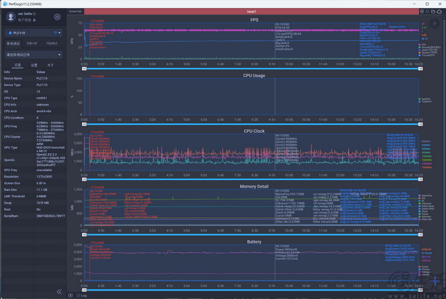Viewport: 446px width, 299px height.
Task: Click the Screen Size value 6.83 in
Action: click(41, 183)
